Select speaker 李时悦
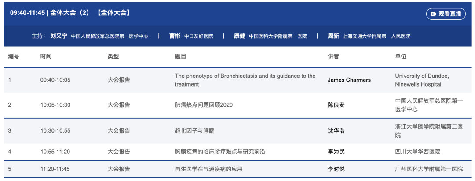This screenshot has width=475, height=181. [336, 169]
